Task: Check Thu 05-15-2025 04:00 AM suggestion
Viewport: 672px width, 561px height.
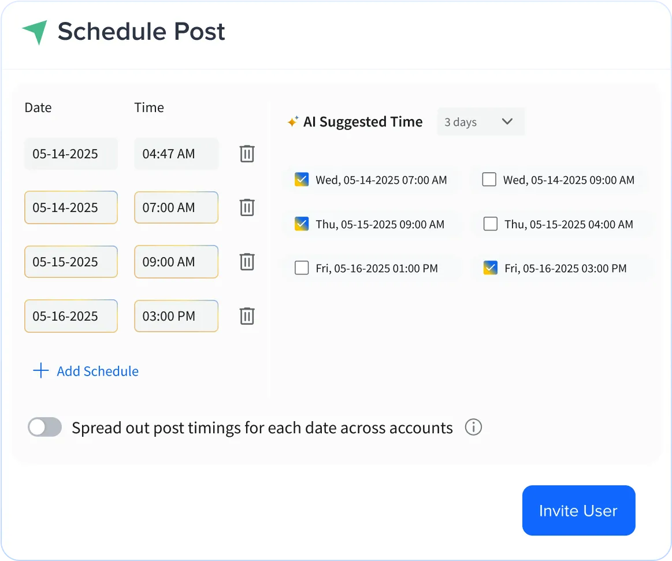Action: (490, 224)
